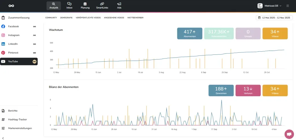Viewport: 296px width, 140px height.
Task: Open the Ads megaphone section
Action: (x=119, y=6)
